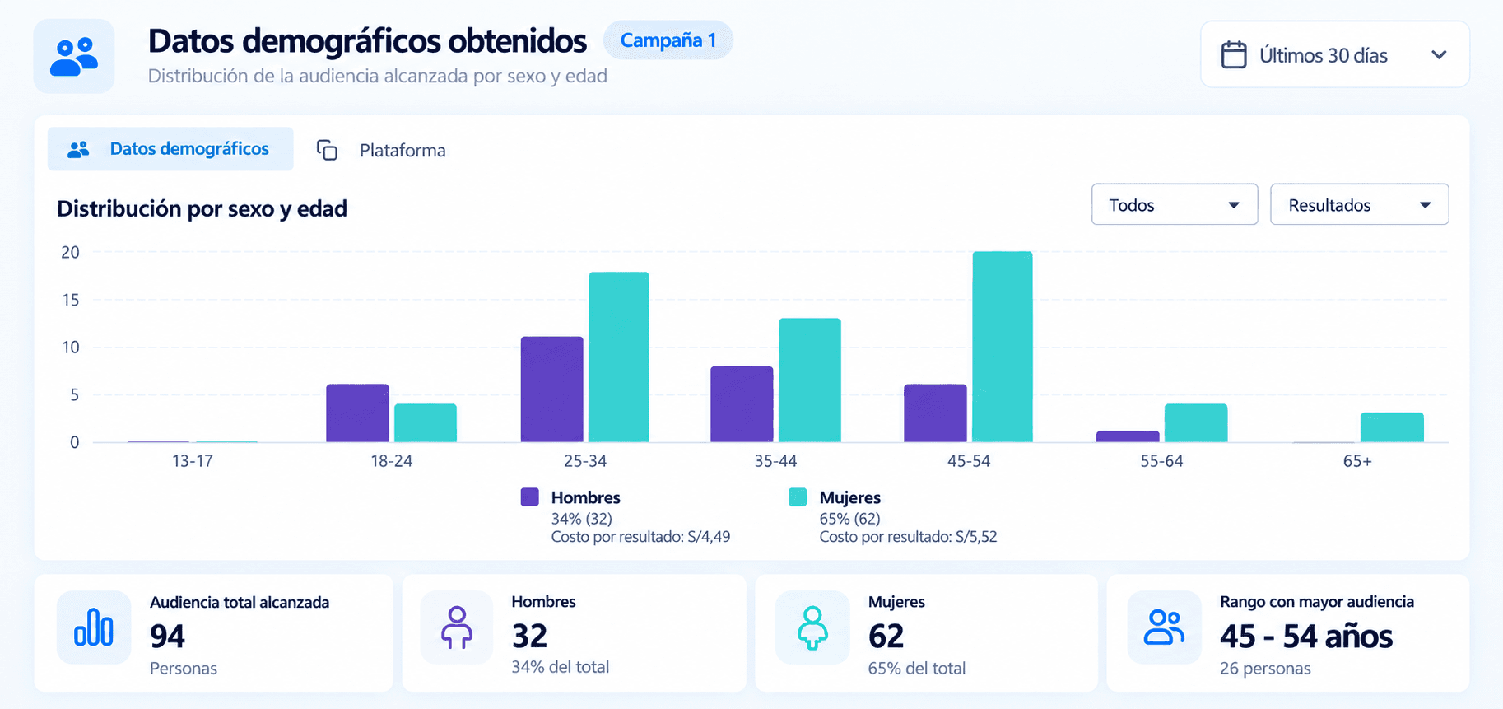This screenshot has width=1503, height=709.
Task: Click the arrow in the Todos dropdown
Action: [1234, 205]
